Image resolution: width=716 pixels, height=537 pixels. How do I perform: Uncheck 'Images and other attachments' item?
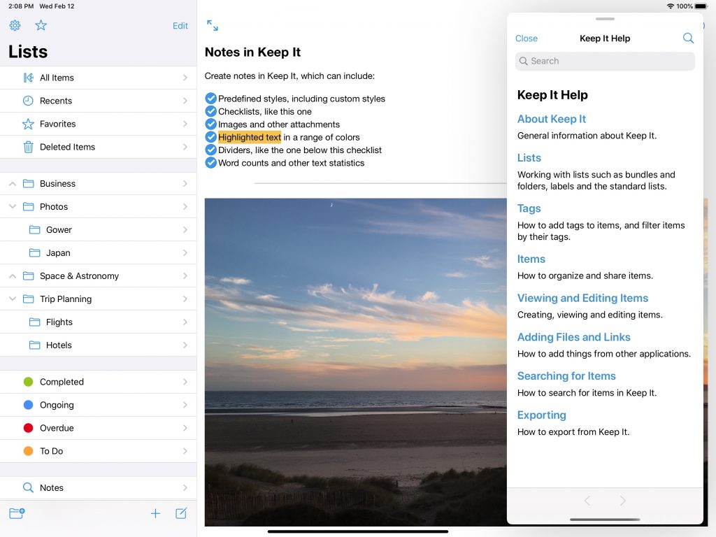point(210,124)
